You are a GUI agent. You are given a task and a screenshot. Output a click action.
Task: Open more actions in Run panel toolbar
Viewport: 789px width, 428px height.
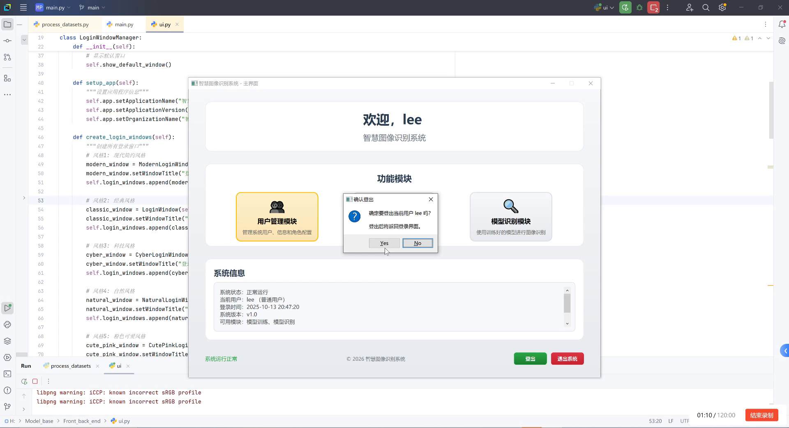click(48, 381)
